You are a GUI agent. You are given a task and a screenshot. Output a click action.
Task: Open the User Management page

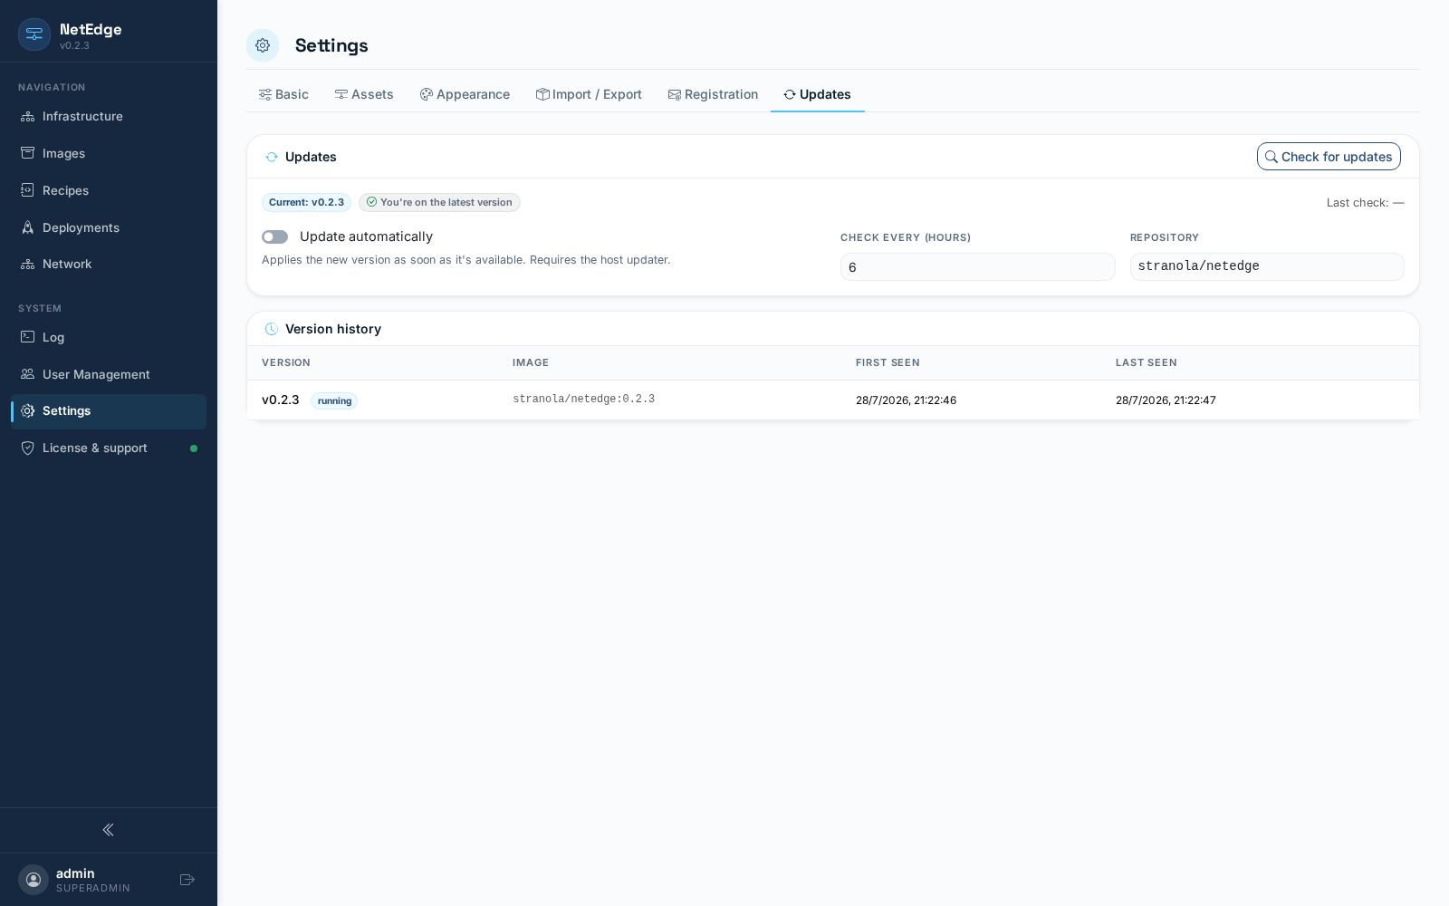click(x=109, y=374)
